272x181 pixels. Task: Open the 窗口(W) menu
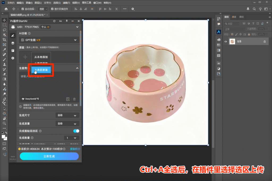pyautogui.click(x=97, y=3)
